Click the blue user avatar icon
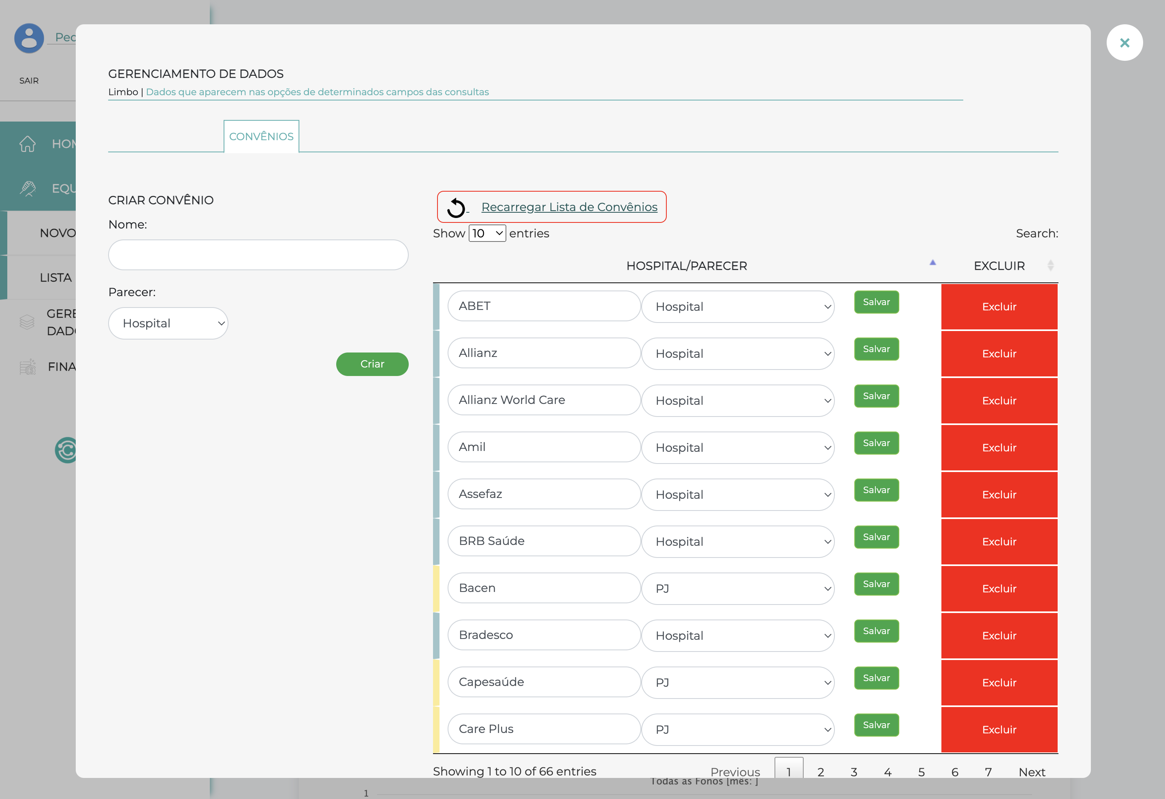The height and width of the screenshot is (799, 1165). coord(29,38)
